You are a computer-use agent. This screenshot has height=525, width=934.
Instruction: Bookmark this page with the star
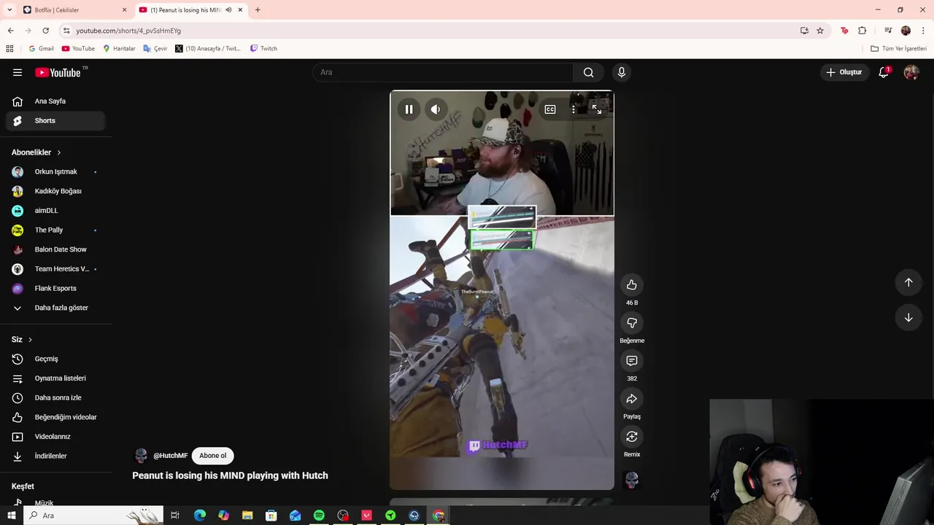[820, 31]
